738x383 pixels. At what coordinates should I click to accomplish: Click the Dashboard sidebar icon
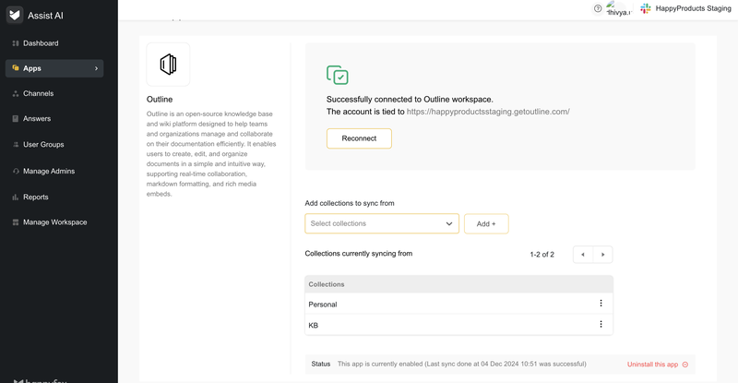tap(16, 43)
